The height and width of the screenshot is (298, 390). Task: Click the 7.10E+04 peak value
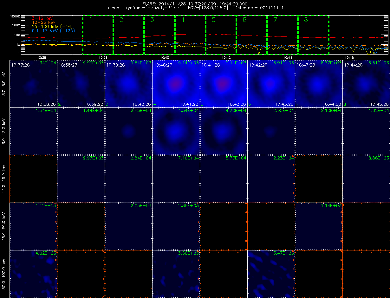189,158
